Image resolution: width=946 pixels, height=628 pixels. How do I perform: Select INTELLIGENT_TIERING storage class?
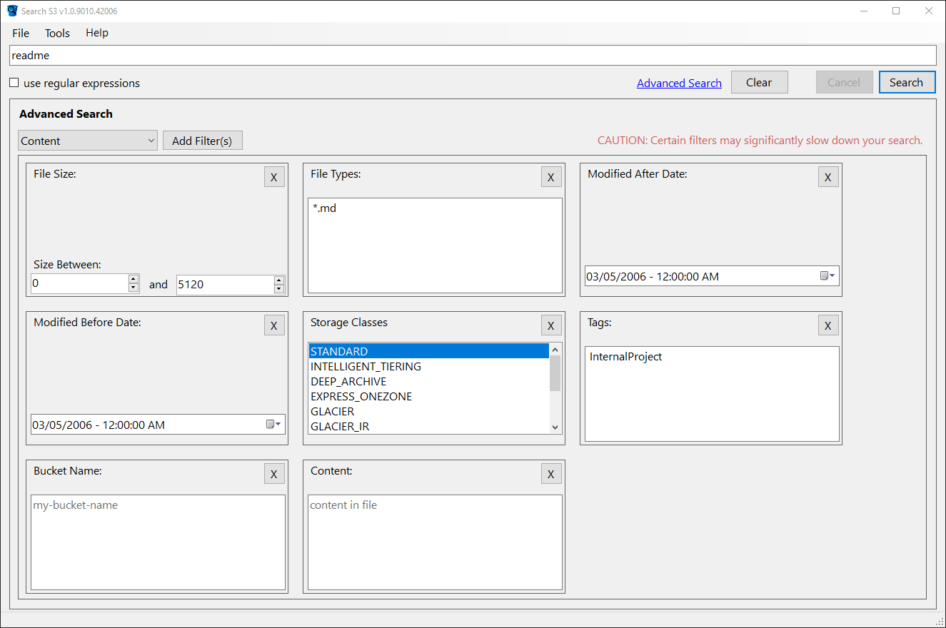[x=429, y=366]
